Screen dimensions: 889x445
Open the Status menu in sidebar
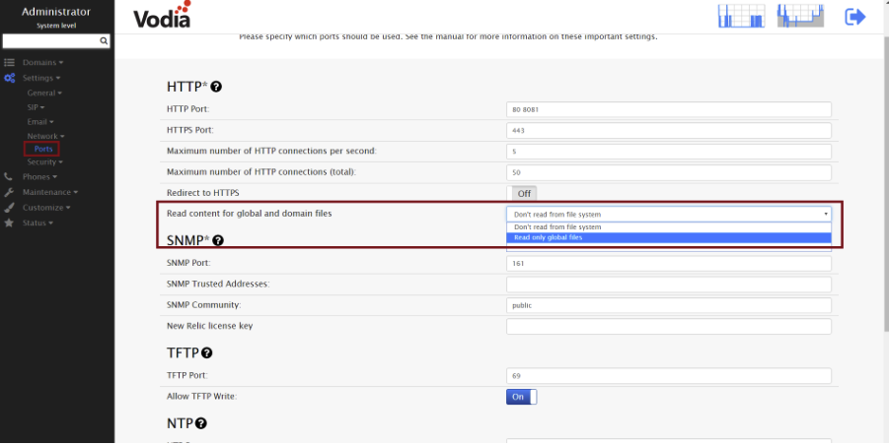[37, 222]
